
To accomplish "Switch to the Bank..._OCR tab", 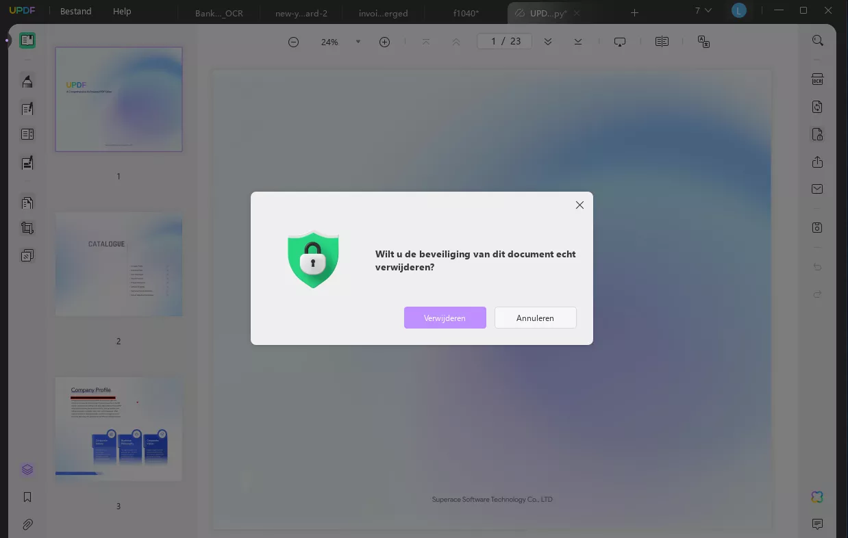I will (219, 13).
